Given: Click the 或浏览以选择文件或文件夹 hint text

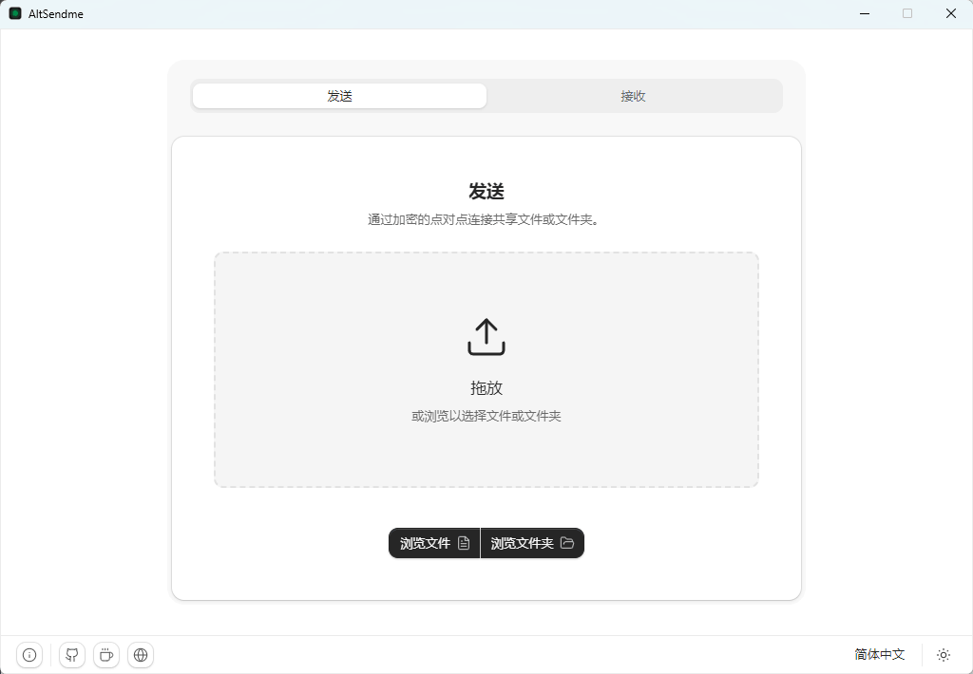Looking at the screenshot, I should click(486, 416).
